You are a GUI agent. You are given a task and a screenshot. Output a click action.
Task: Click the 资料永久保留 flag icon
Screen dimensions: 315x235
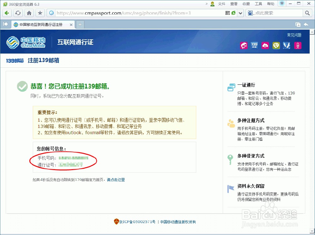pyautogui.click(x=231, y=189)
